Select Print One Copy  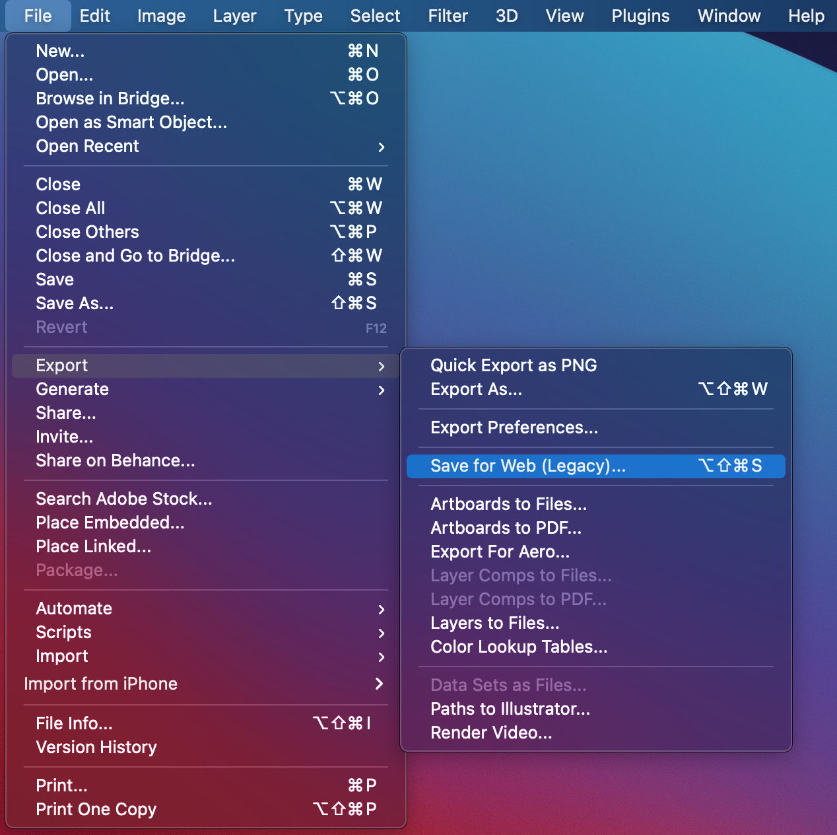click(x=96, y=809)
